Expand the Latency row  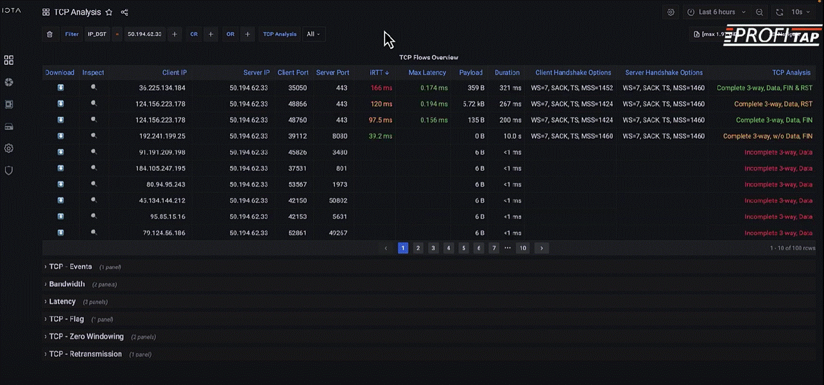(x=62, y=302)
